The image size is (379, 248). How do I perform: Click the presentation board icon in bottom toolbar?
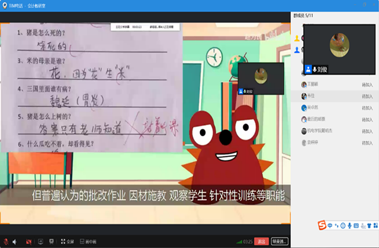point(52,242)
